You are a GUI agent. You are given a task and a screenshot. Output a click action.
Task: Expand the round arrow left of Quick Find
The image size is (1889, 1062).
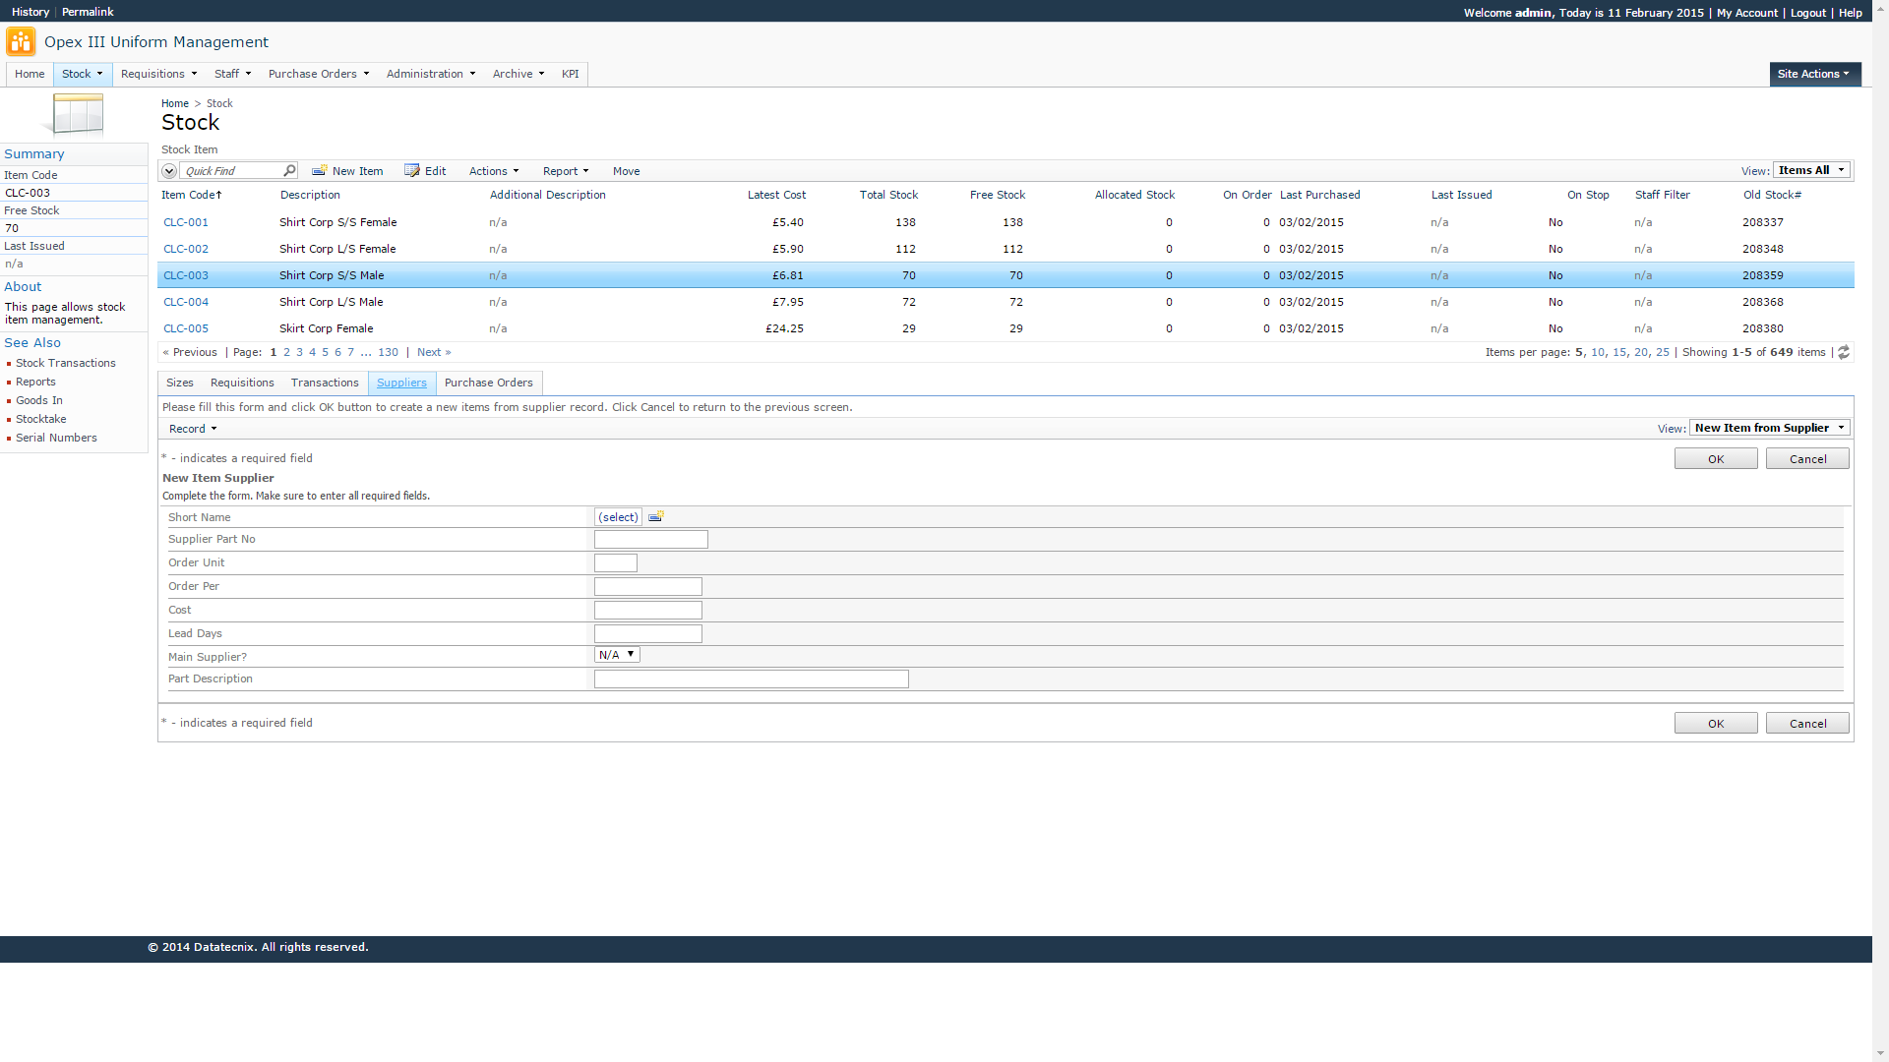pos(169,171)
